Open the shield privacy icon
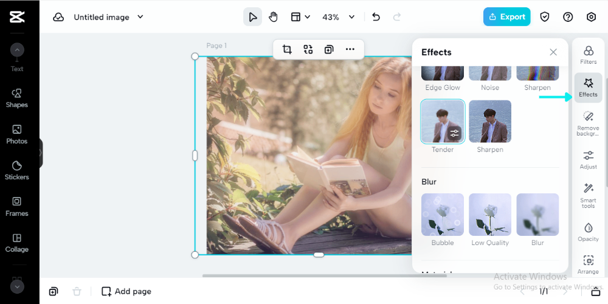Image resolution: width=608 pixels, height=304 pixels. click(x=545, y=16)
